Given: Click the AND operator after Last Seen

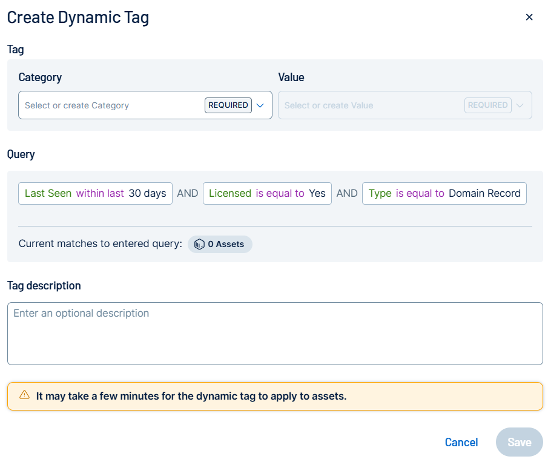Looking at the screenshot, I should pos(188,194).
